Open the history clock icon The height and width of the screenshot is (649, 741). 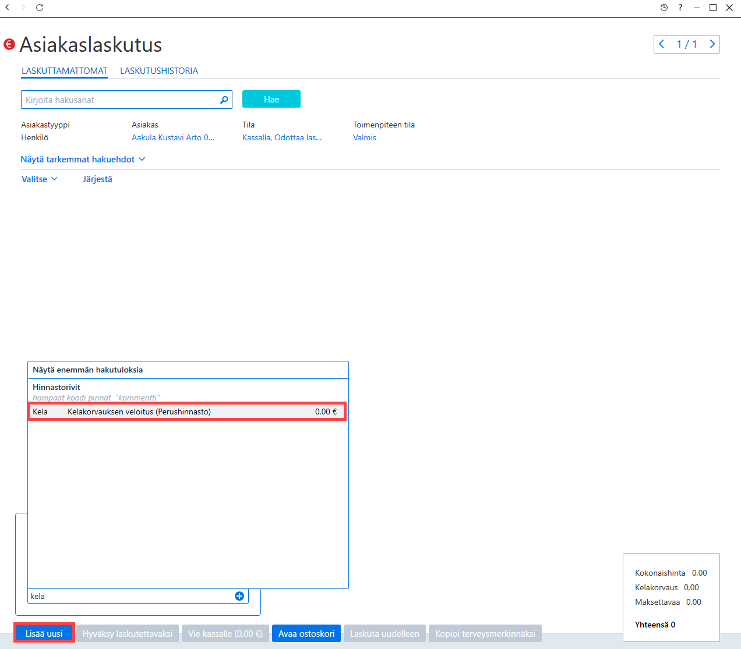click(664, 8)
